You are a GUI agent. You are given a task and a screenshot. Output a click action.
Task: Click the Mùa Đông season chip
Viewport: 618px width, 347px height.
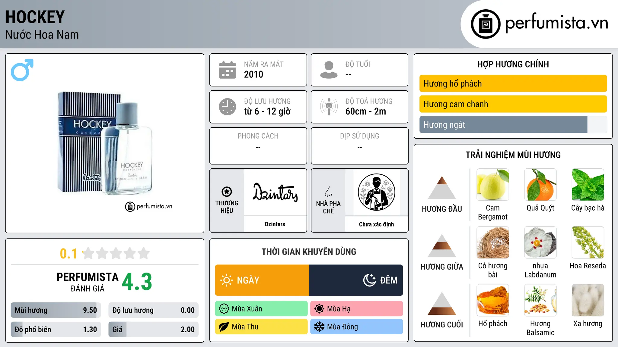357,327
